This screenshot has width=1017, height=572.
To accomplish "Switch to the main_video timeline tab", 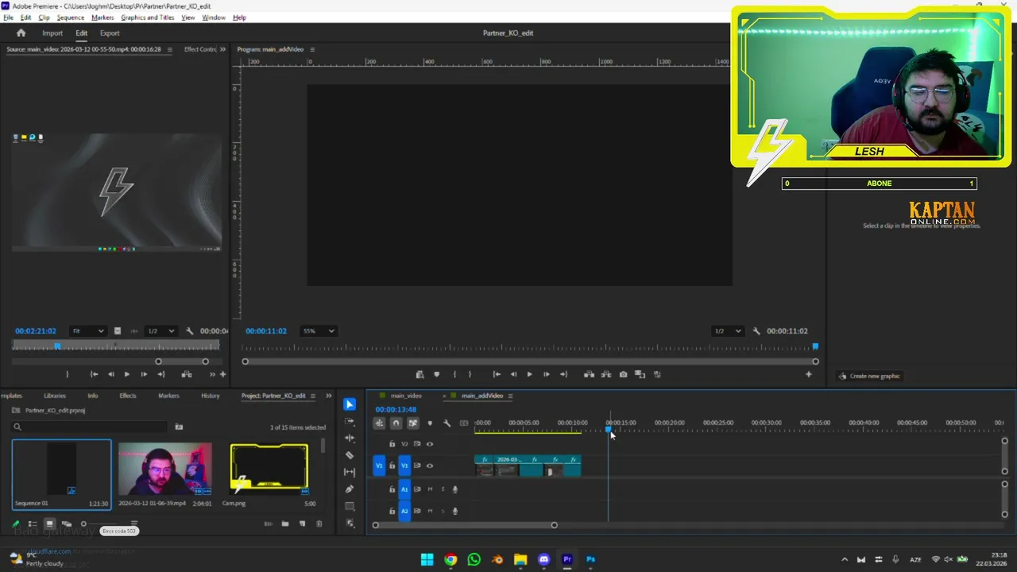I will (x=405, y=396).
